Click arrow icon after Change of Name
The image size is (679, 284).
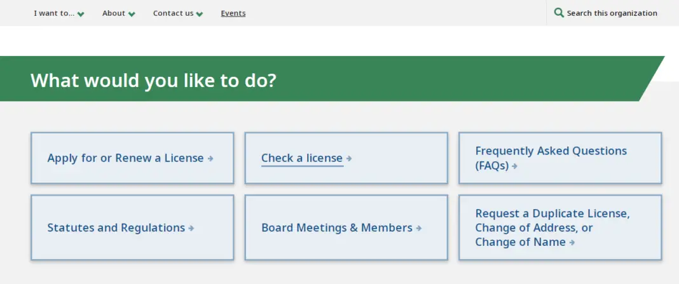coord(572,243)
